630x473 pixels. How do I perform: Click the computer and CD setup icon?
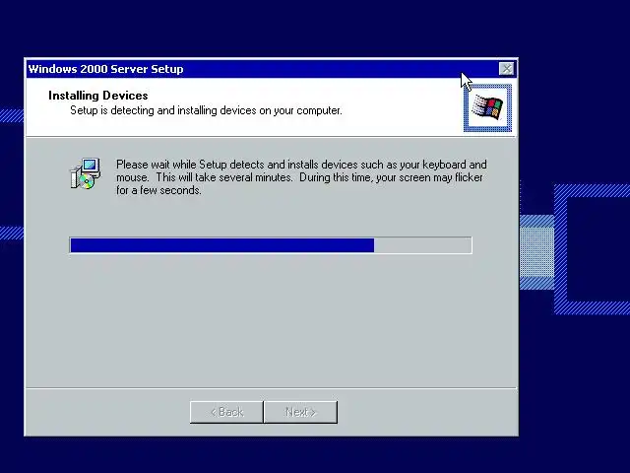pyautogui.click(x=86, y=173)
